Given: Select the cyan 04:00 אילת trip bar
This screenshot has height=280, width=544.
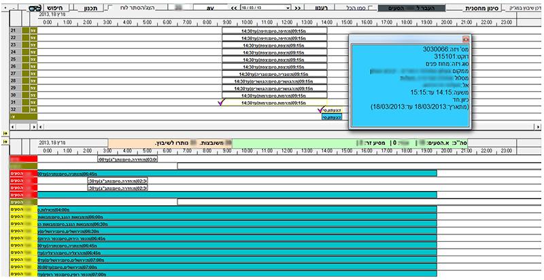Looking at the screenshot, I should pyautogui.click(x=237, y=209).
